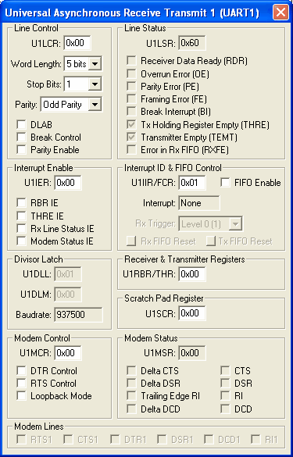Viewport: 293px width, 457px height.
Task: Enable the THRE IE checkbox
Action: click(x=21, y=216)
